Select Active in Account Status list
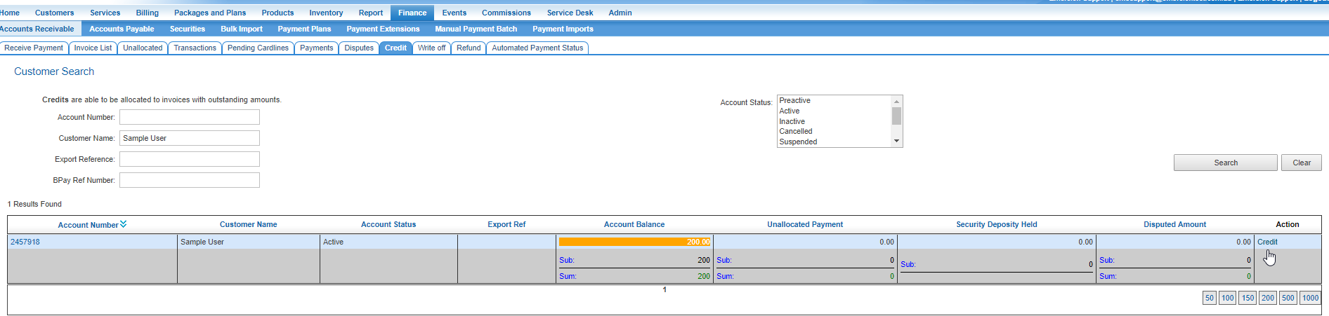Viewport: 1329px width, 316px height. (x=790, y=111)
